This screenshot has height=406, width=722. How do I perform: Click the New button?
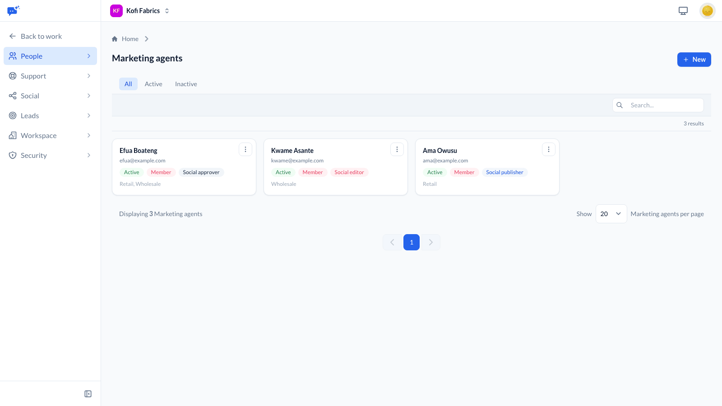click(694, 60)
